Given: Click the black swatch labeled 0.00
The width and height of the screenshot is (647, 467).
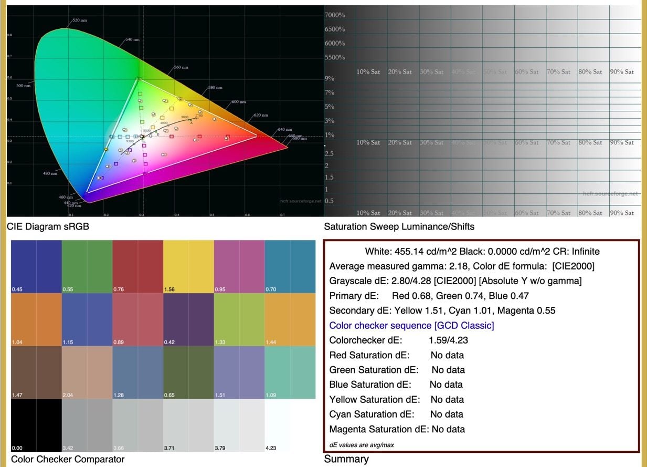Looking at the screenshot, I should tap(36, 424).
